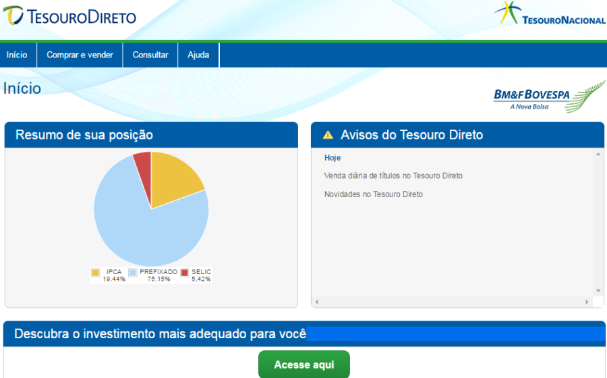Click the Hoje heading in notices

[333, 158]
